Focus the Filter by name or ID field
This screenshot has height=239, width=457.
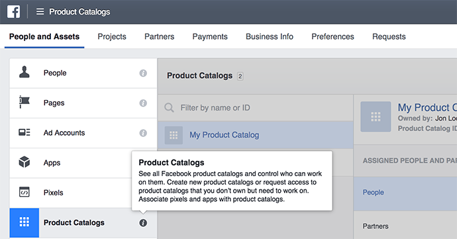[x=256, y=108]
